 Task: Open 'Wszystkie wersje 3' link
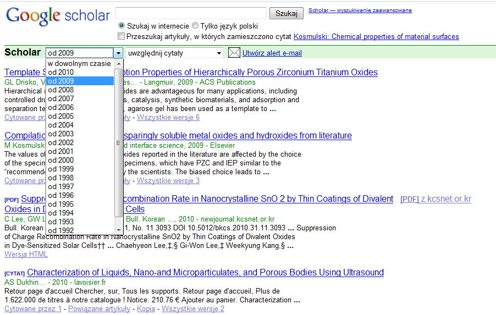click(x=168, y=181)
